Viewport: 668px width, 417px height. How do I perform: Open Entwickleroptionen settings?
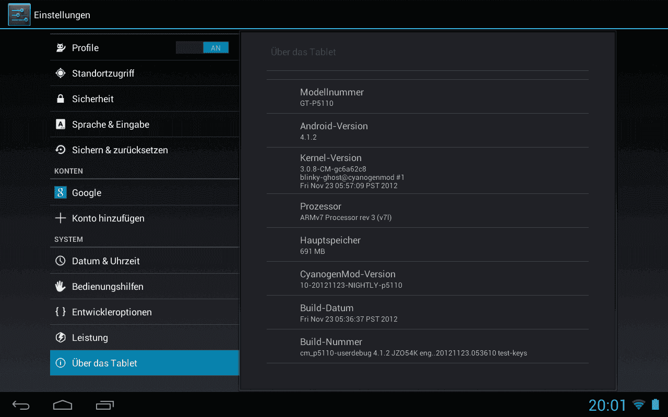coord(145,312)
